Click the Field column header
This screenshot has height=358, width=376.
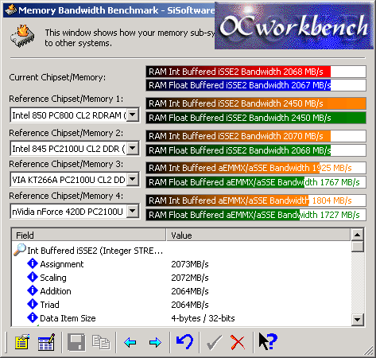coord(89,235)
